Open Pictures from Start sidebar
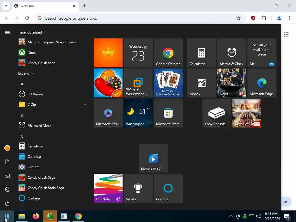This screenshot has height=222, width=296. click(7, 176)
